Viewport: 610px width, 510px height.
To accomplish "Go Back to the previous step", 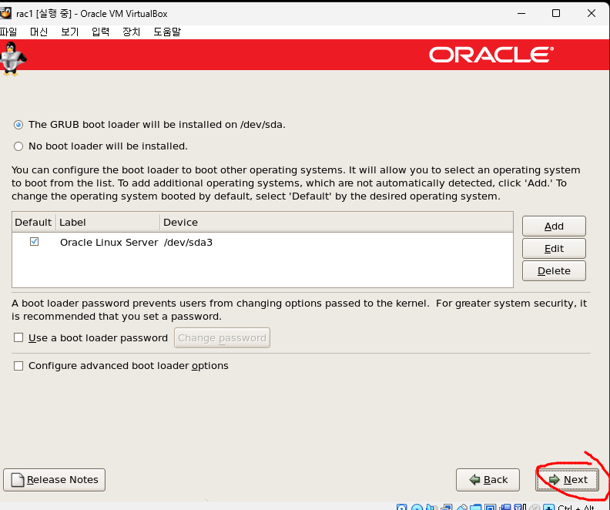I will click(x=488, y=480).
